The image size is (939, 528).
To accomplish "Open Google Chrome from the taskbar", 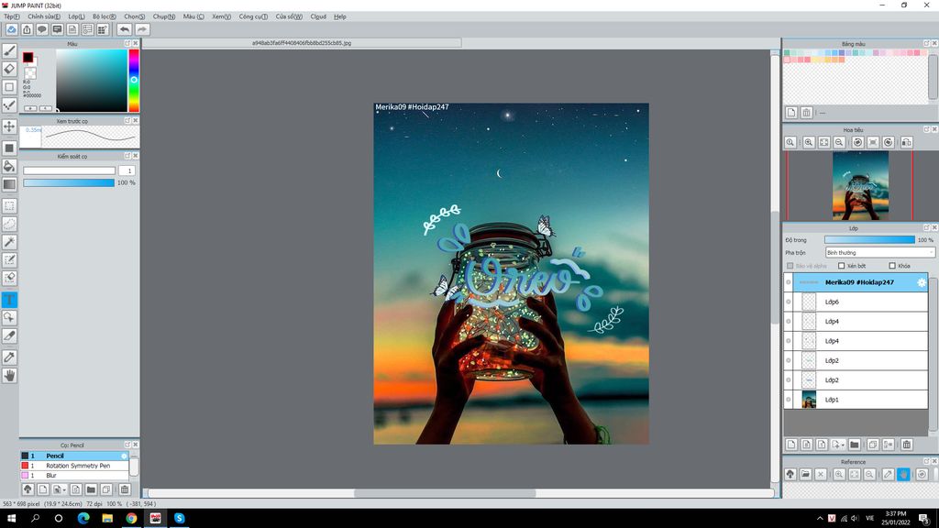I will pos(131,519).
